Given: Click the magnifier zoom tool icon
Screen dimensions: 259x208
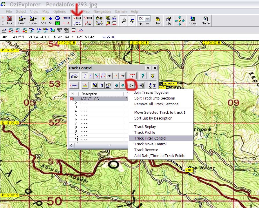Looking at the screenshot, I should pyautogui.click(x=123, y=21).
